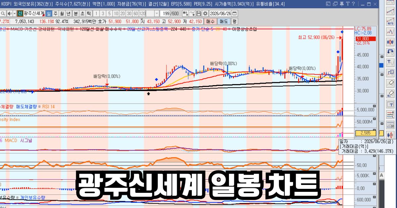Select the T text annotation tool
The height and width of the screenshot is (208, 397).
(390, 62)
